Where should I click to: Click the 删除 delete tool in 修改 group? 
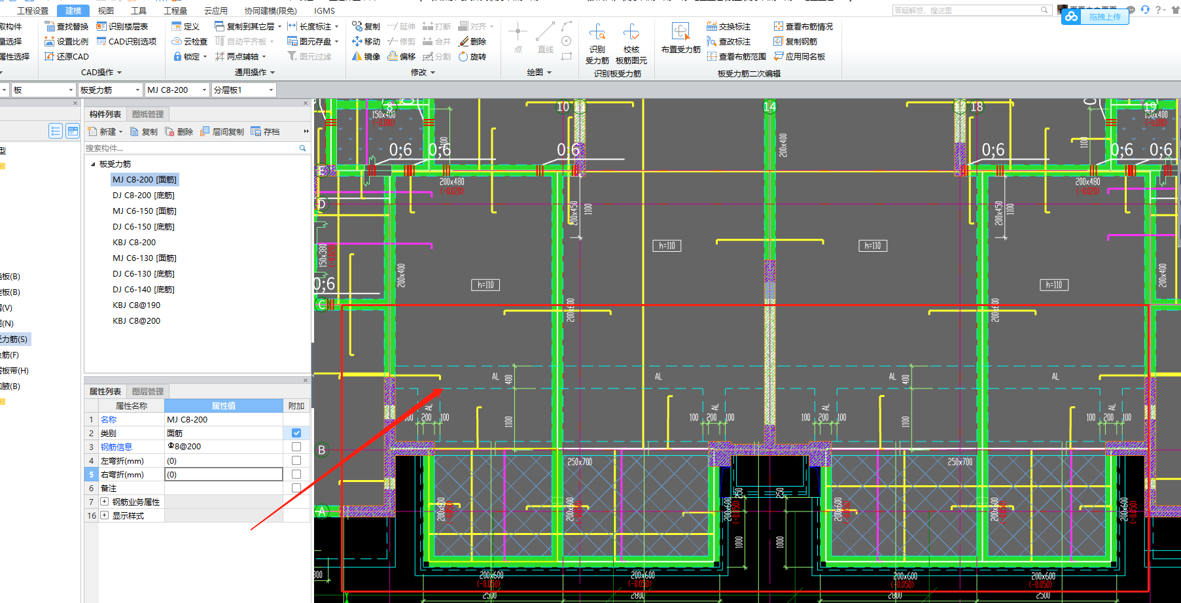[x=472, y=41]
